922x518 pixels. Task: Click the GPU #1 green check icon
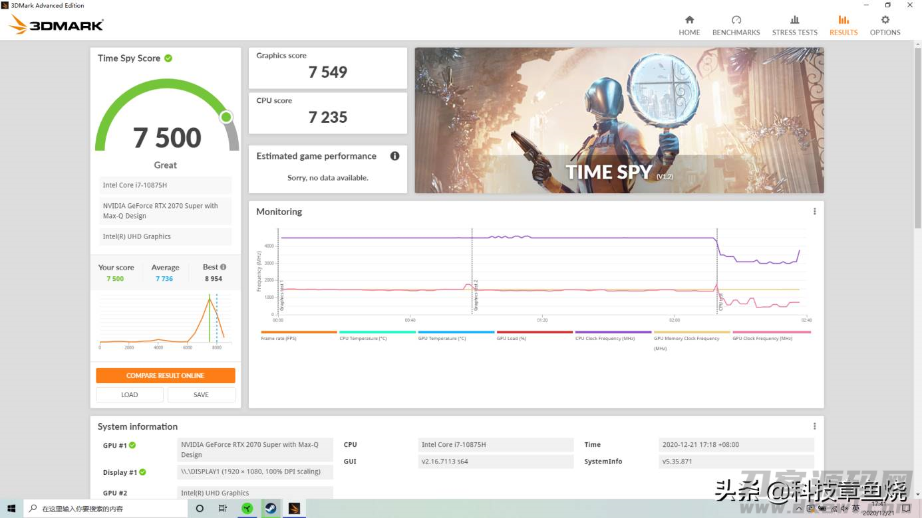(132, 446)
